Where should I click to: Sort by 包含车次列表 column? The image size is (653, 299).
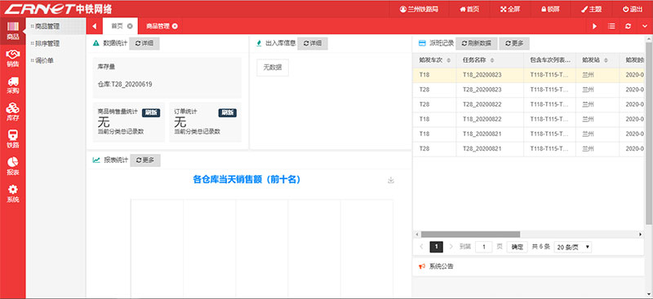point(549,61)
